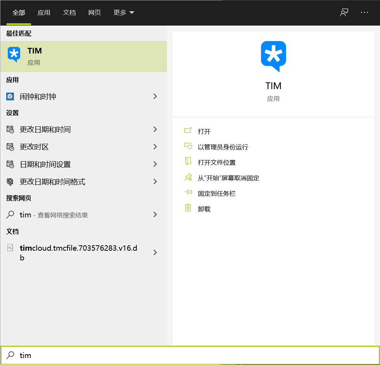Choose 打开文件位置
This screenshot has width=380, height=365.
point(217,162)
